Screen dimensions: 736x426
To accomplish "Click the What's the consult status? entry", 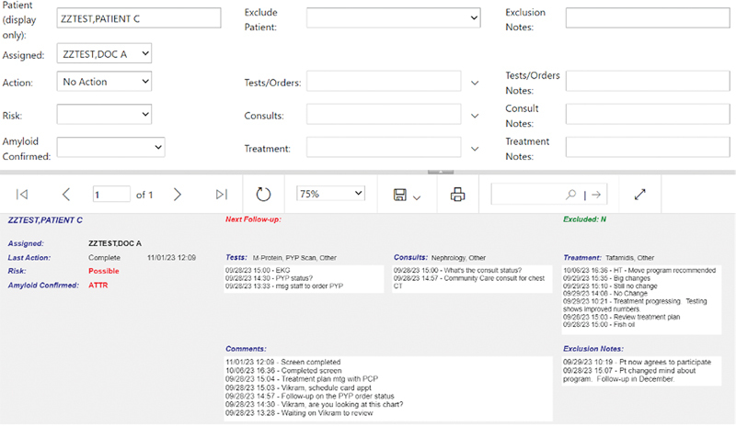I will pyautogui.click(x=457, y=271).
